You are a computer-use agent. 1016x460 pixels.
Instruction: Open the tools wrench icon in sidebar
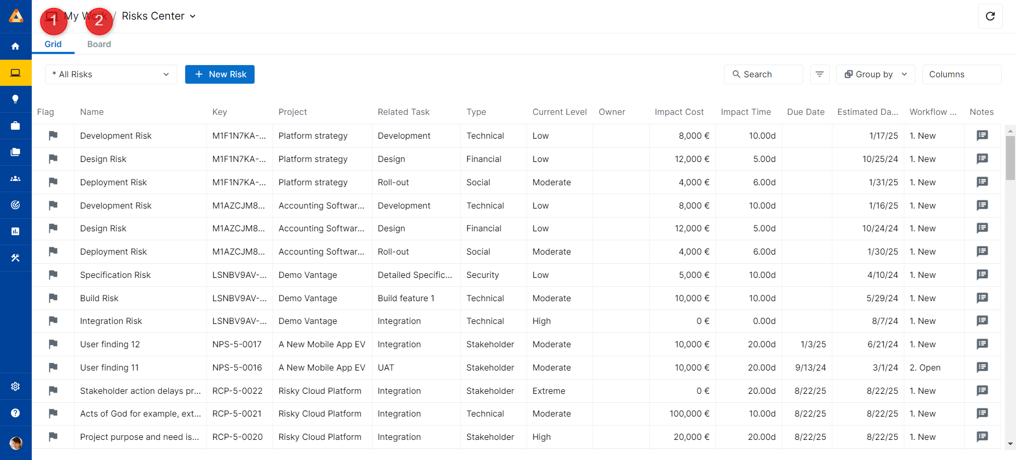tap(15, 258)
